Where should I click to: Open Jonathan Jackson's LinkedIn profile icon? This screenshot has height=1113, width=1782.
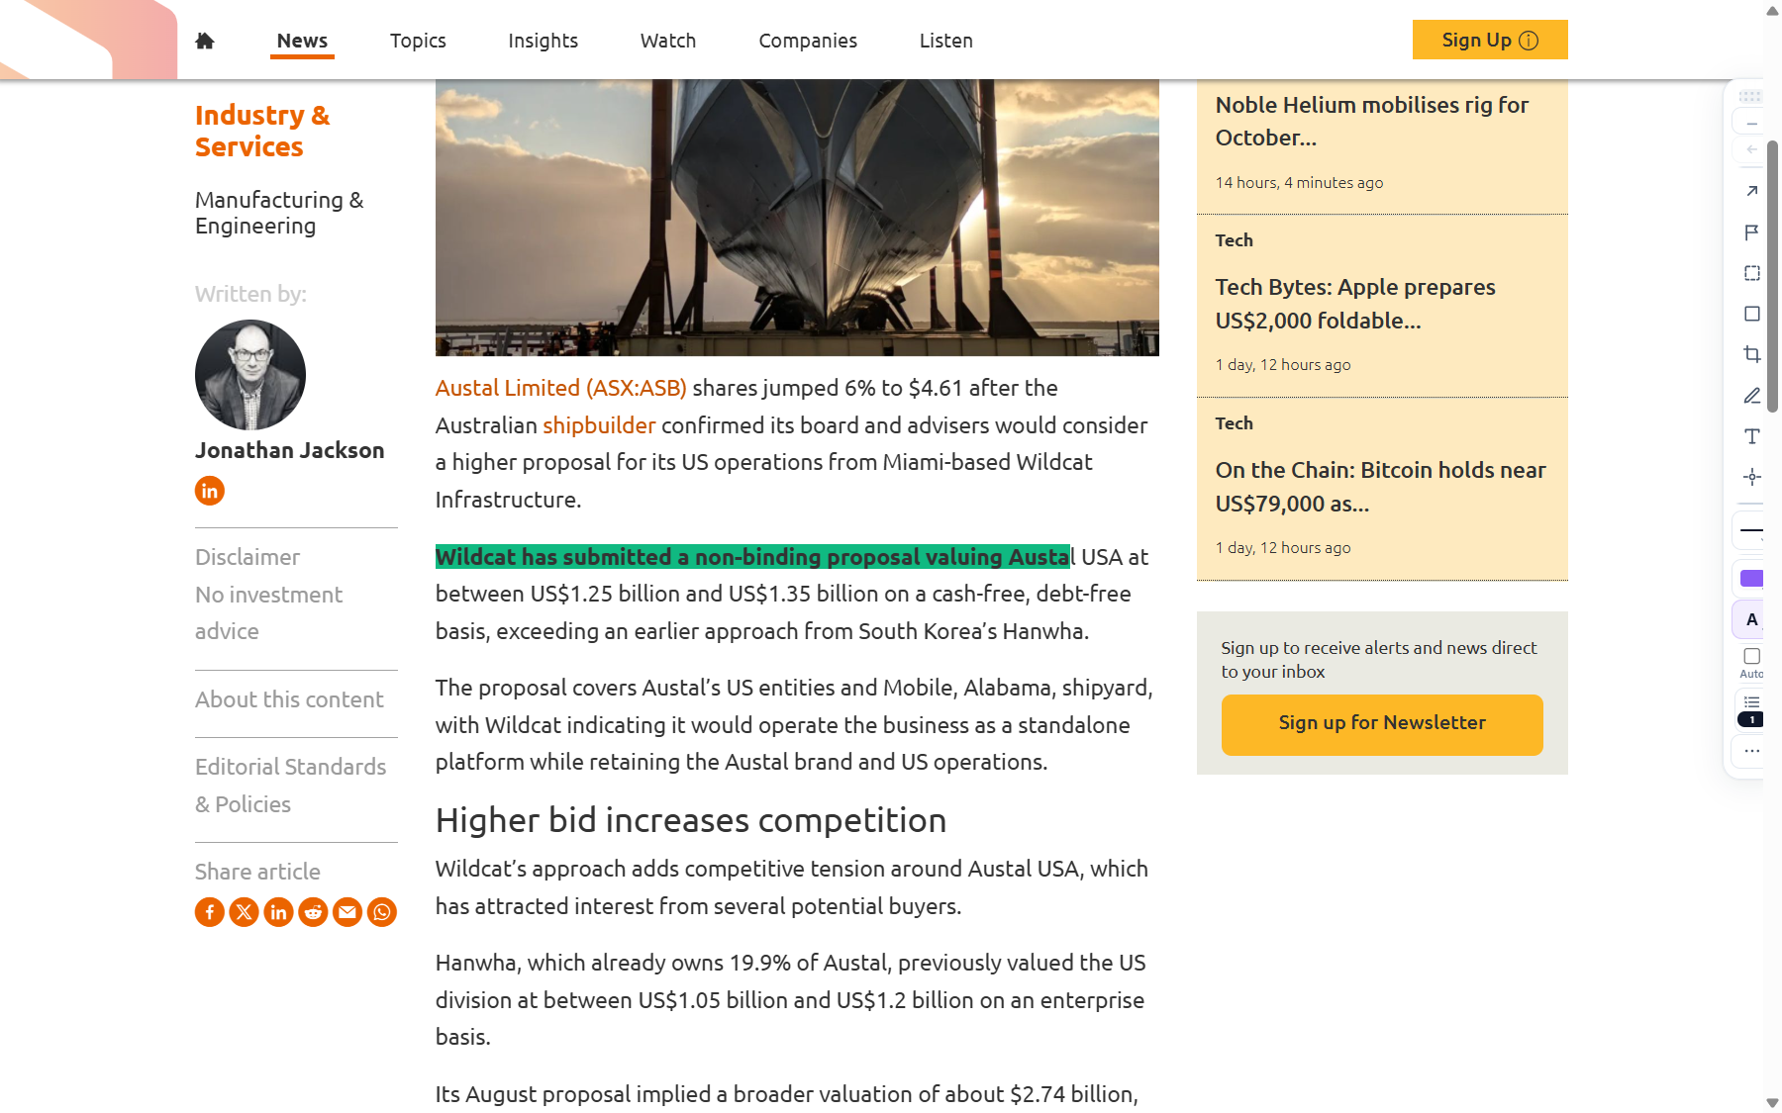coord(210,491)
